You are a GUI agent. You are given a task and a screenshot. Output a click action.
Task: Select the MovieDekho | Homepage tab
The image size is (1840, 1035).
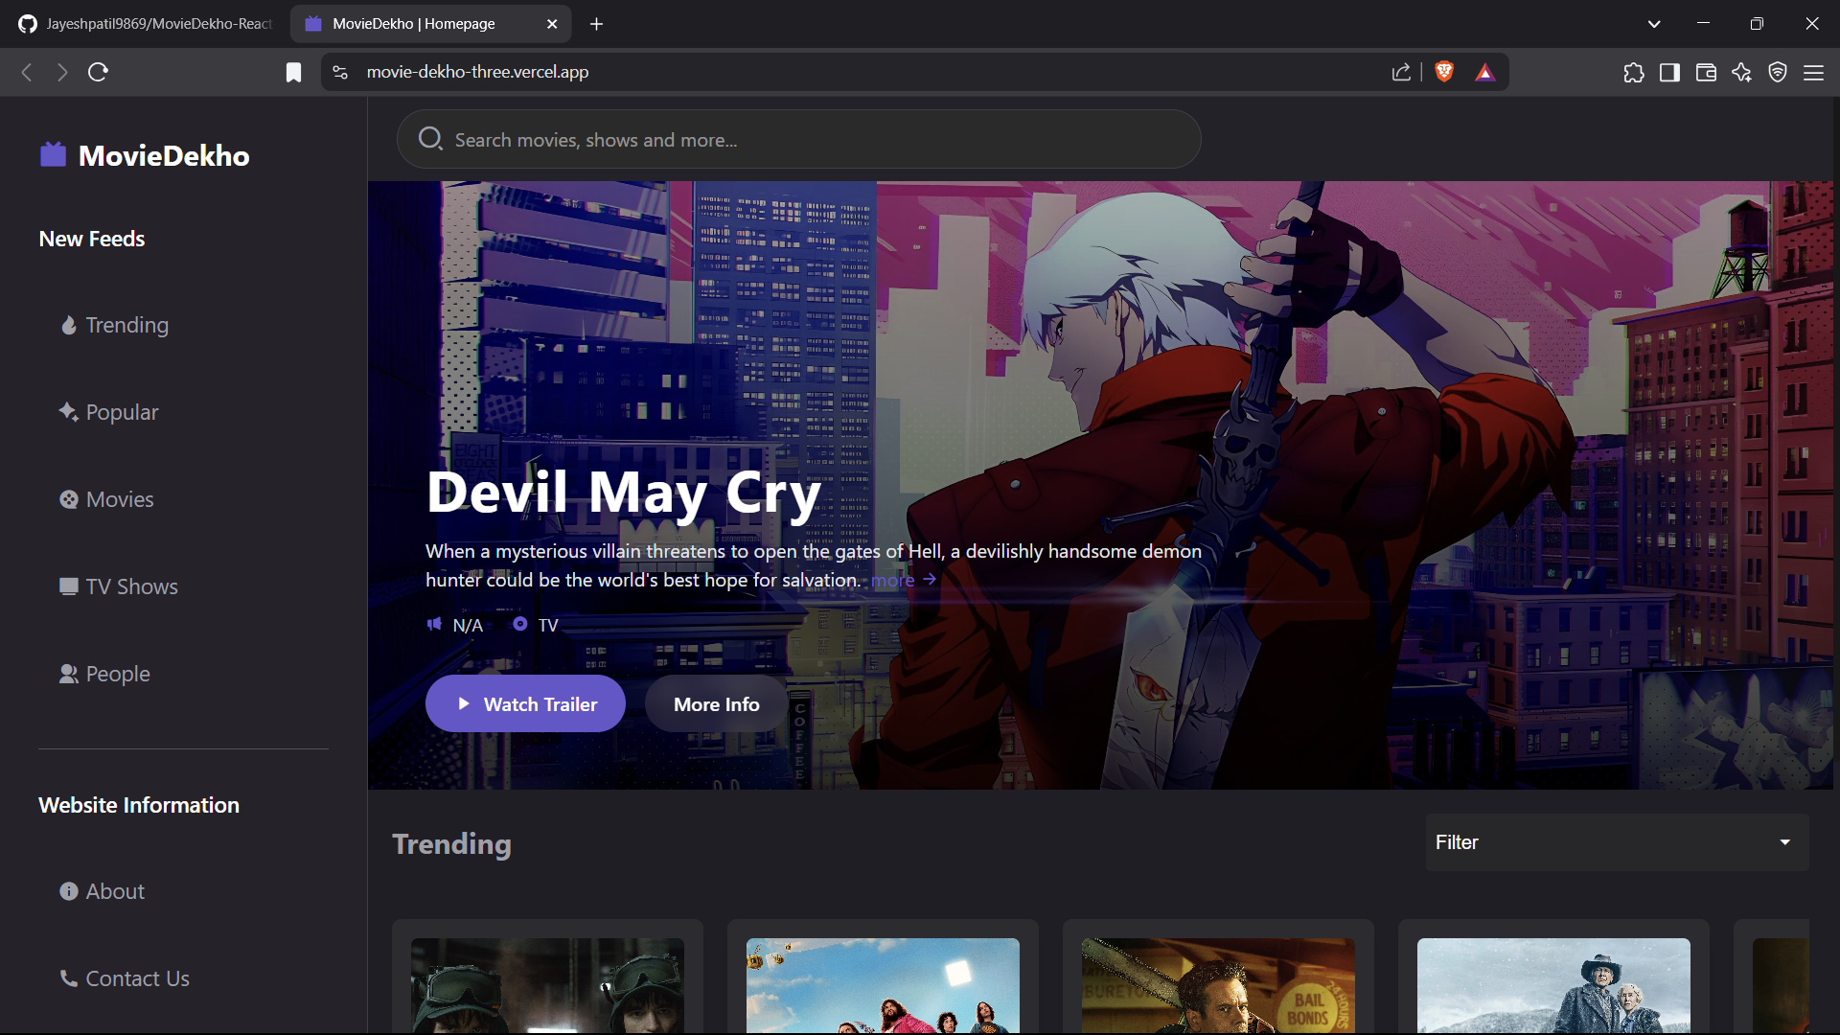tap(430, 24)
